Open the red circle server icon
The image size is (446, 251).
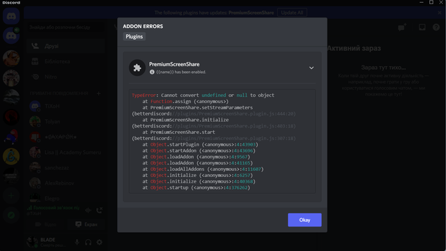[11, 117]
